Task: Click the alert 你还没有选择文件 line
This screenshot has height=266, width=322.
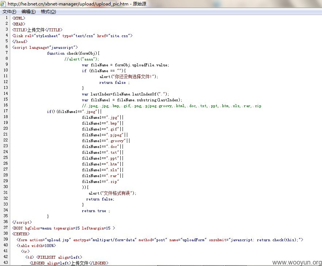Action: [x=129, y=77]
